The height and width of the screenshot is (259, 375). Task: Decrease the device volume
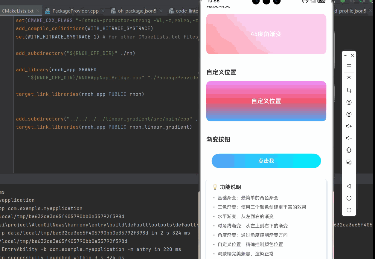349,138
